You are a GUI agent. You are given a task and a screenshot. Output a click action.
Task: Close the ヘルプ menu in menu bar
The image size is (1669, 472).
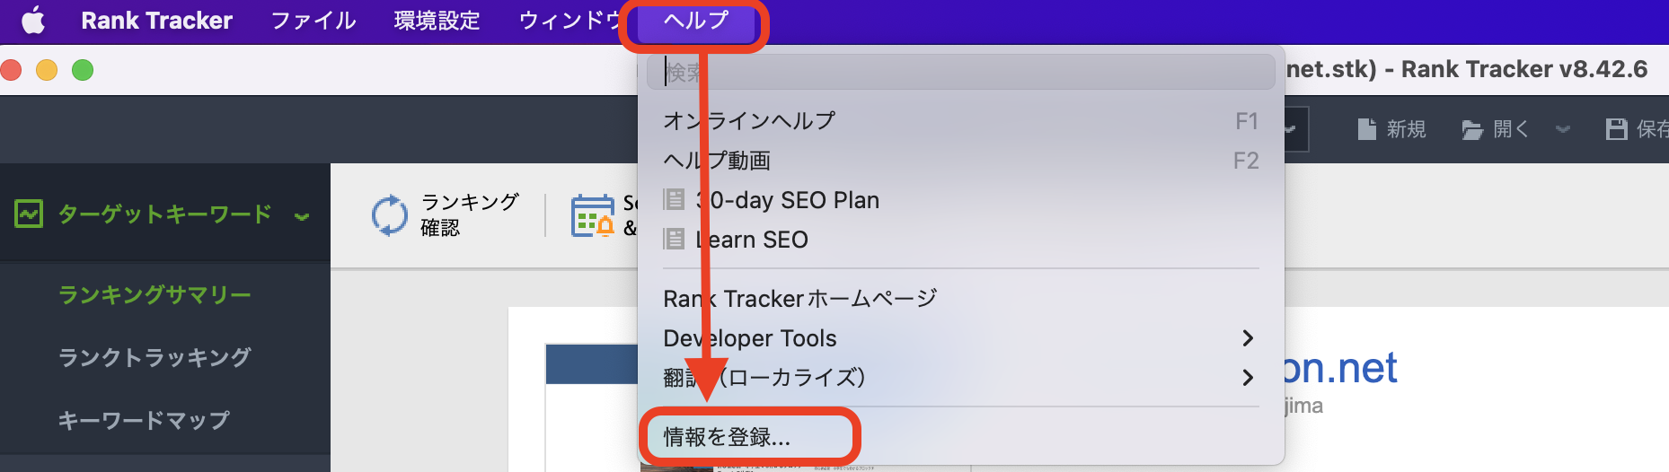pyautogui.click(x=695, y=21)
